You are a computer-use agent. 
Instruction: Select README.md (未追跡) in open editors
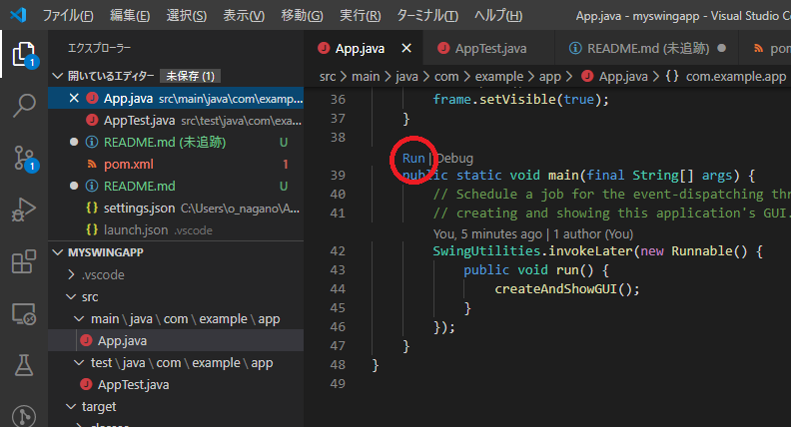click(x=176, y=142)
